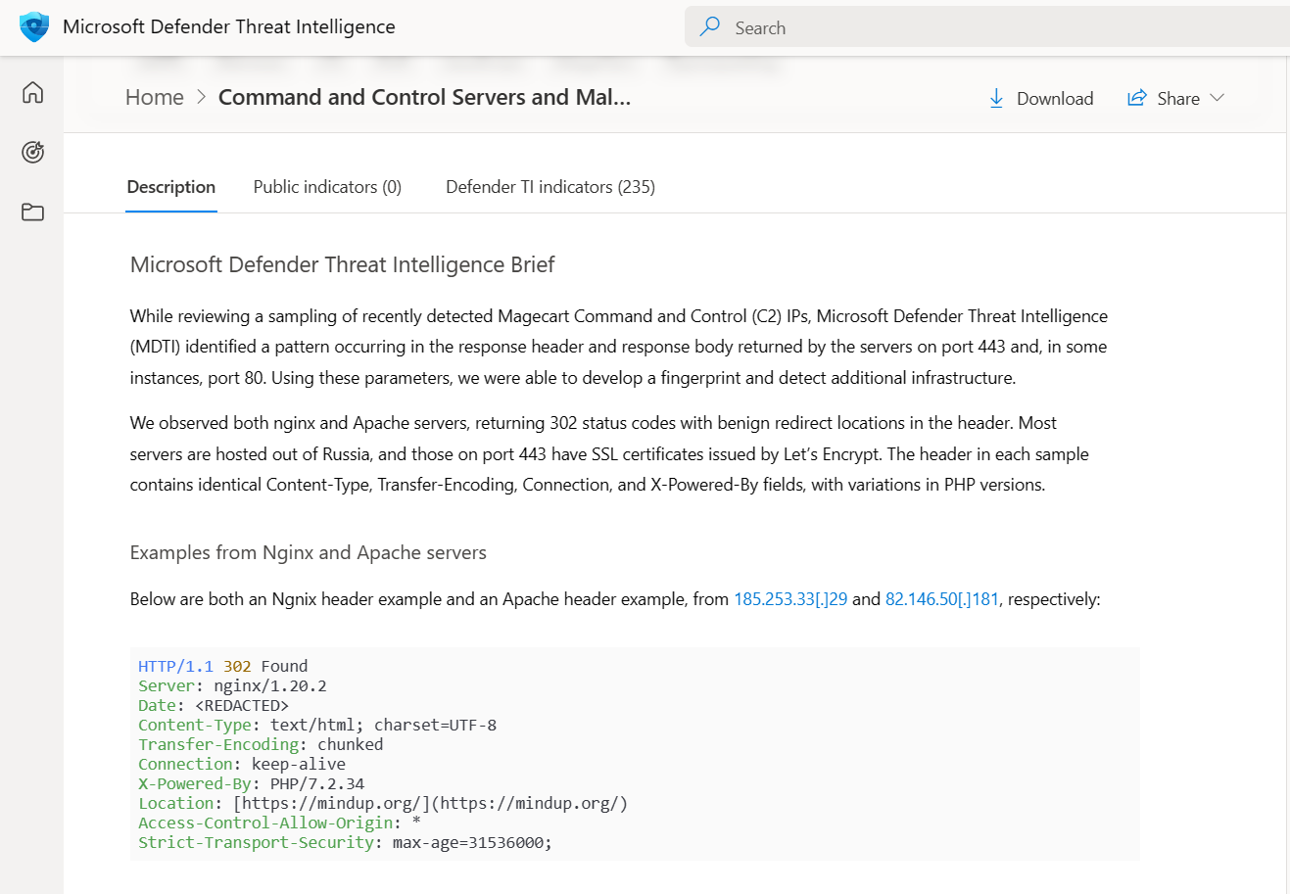Image resolution: width=1290 pixels, height=894 pixels.
Task: Click the search magnifier icon
Action: 710,27
